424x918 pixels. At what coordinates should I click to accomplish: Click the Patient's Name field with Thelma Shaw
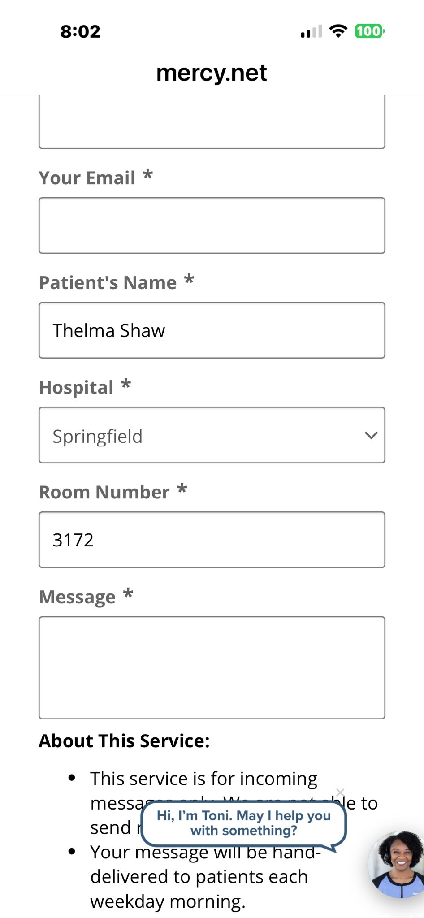coord(212,330)
